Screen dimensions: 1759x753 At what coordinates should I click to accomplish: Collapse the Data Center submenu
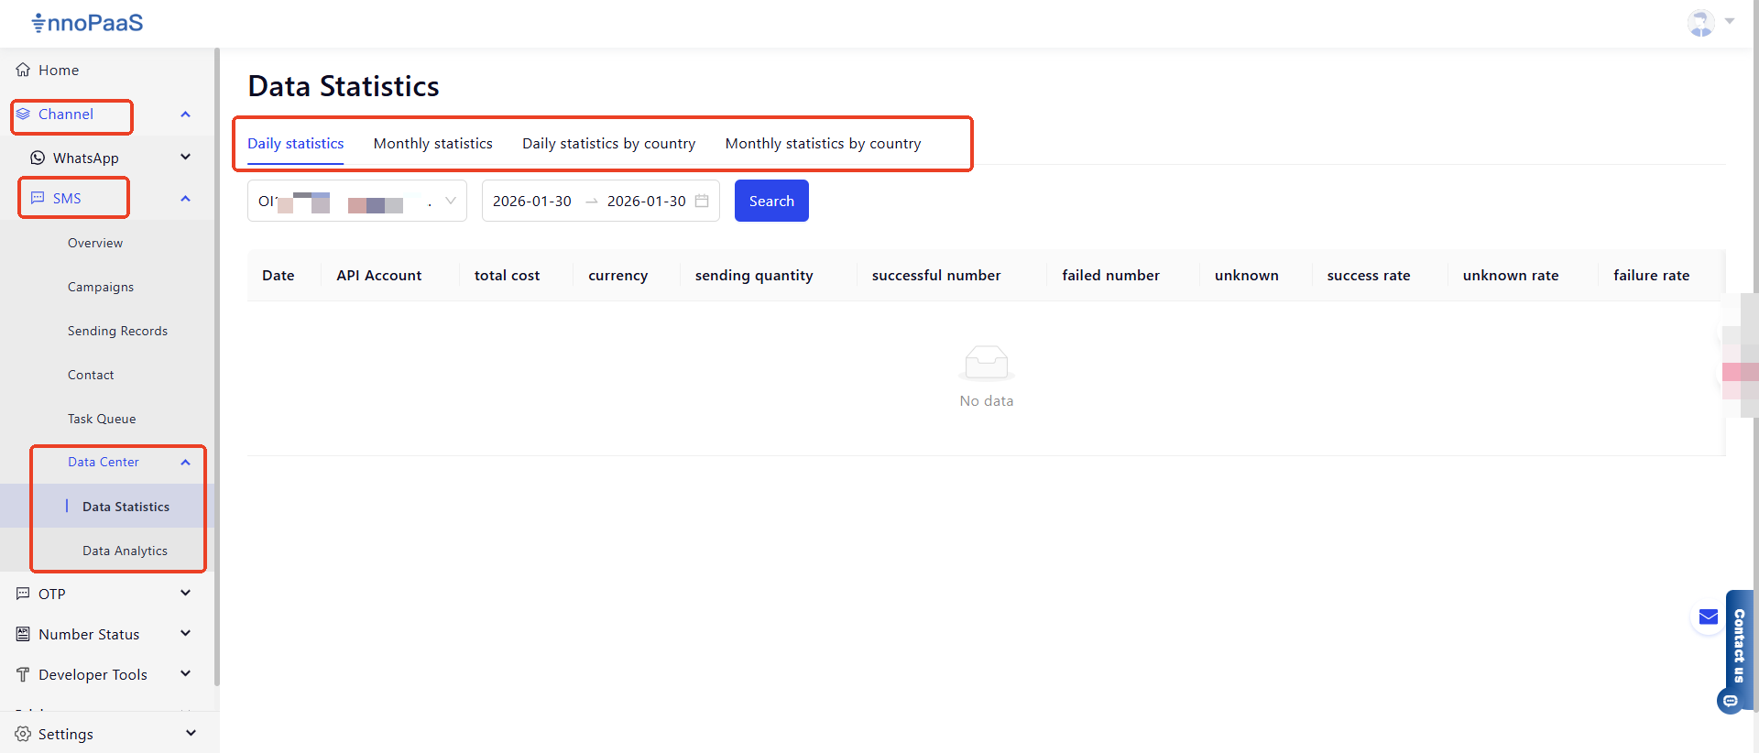pos(185,463)
